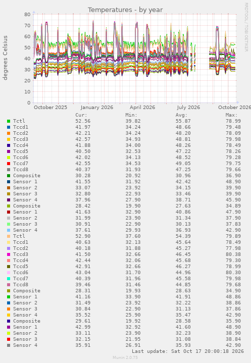
Task: Click the current value 35.91
Action: [x=83, y=345]
